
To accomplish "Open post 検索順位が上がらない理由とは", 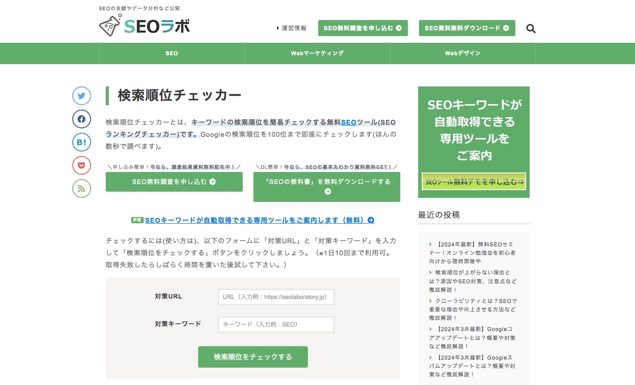I will point(472,281).
